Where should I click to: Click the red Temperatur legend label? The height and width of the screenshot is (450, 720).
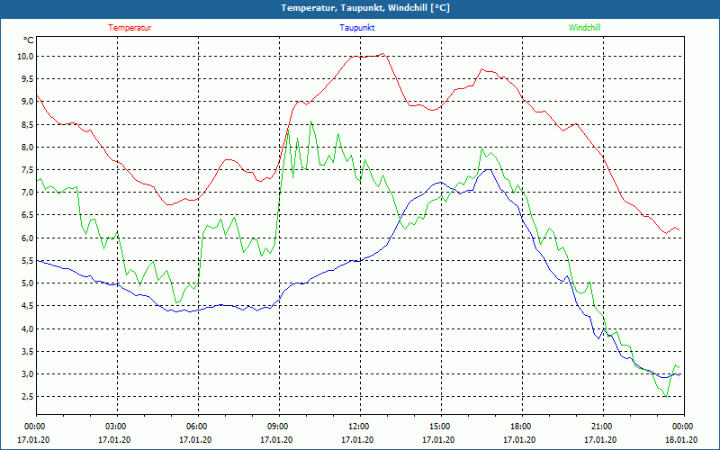click(130, 28)
